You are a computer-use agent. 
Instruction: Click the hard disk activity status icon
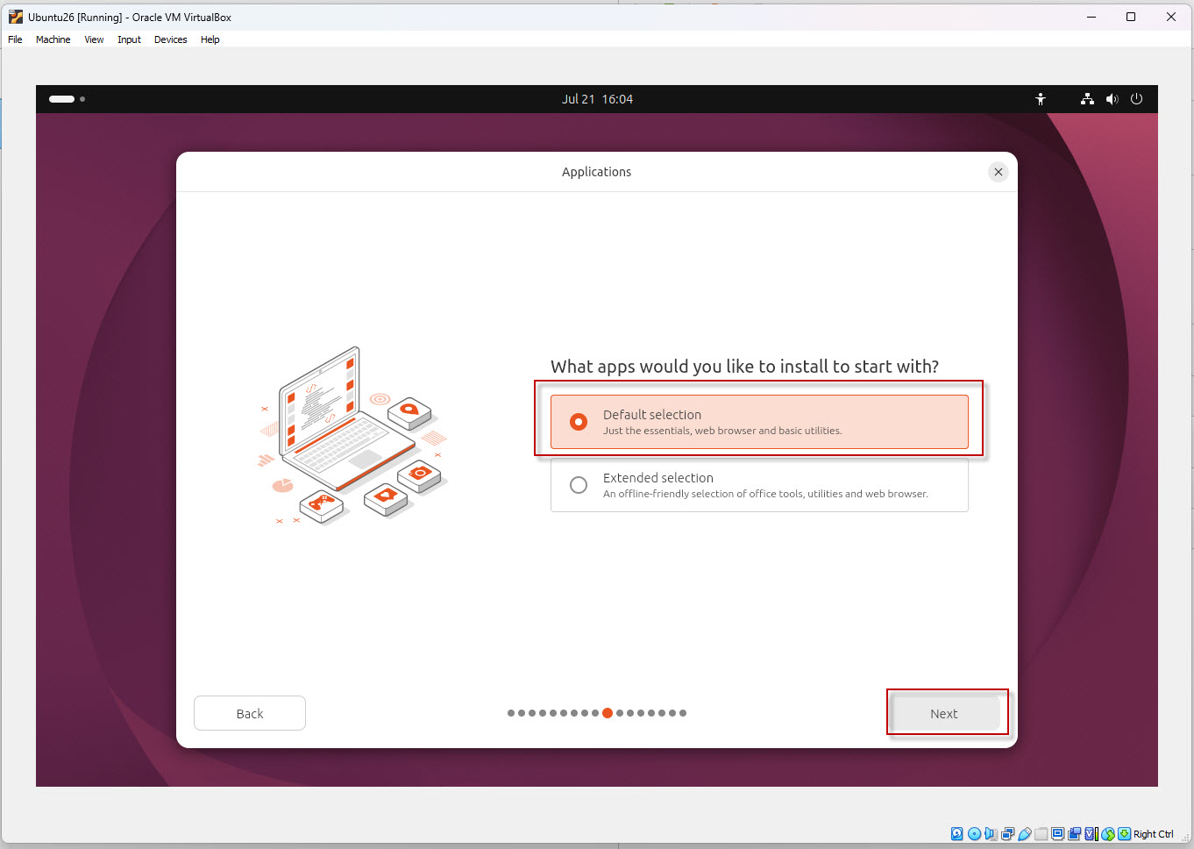[957, 834]
